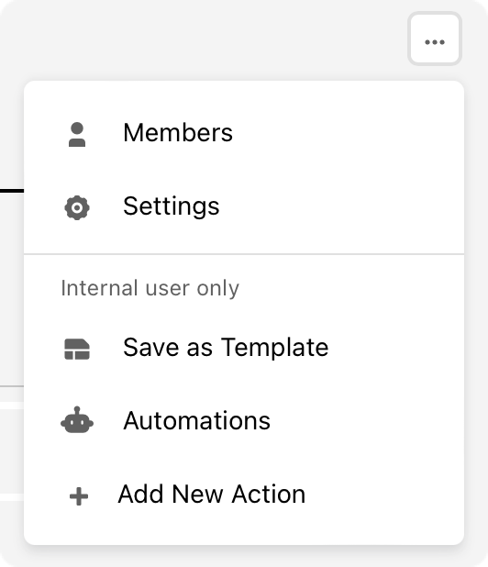The height and width of the screenshot is (567, 488).
Task: Click the Members person icon
Action: click(77, 135)
